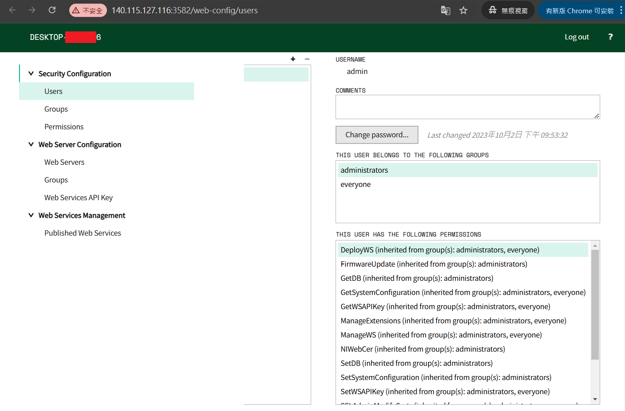Select the GetWSAPIKey permission row
625x411 pixels.
coord(463,306)
